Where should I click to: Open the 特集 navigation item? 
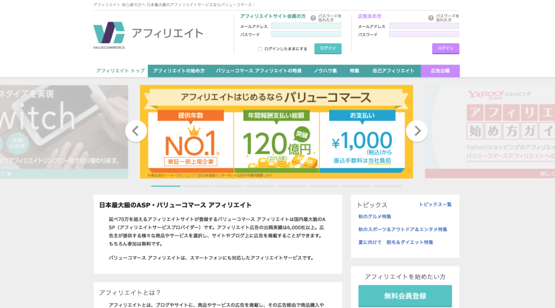(355, 71)
